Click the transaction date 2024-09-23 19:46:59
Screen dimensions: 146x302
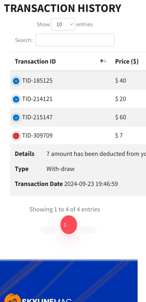[x=91, y=184]
